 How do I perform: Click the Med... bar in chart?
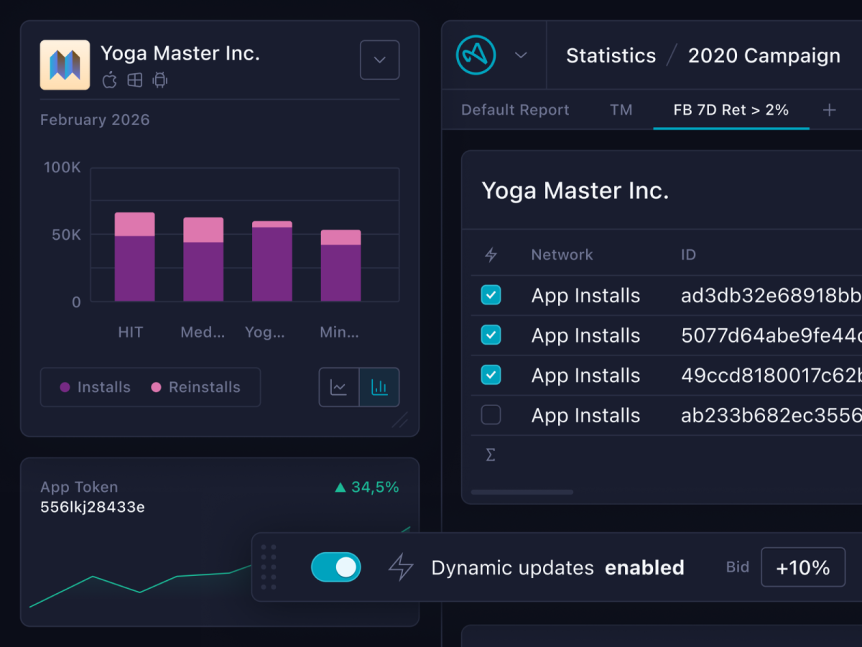pos(203,259)
